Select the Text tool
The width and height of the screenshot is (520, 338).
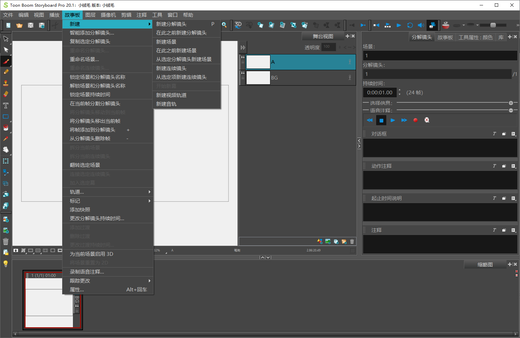pos(6,105)
